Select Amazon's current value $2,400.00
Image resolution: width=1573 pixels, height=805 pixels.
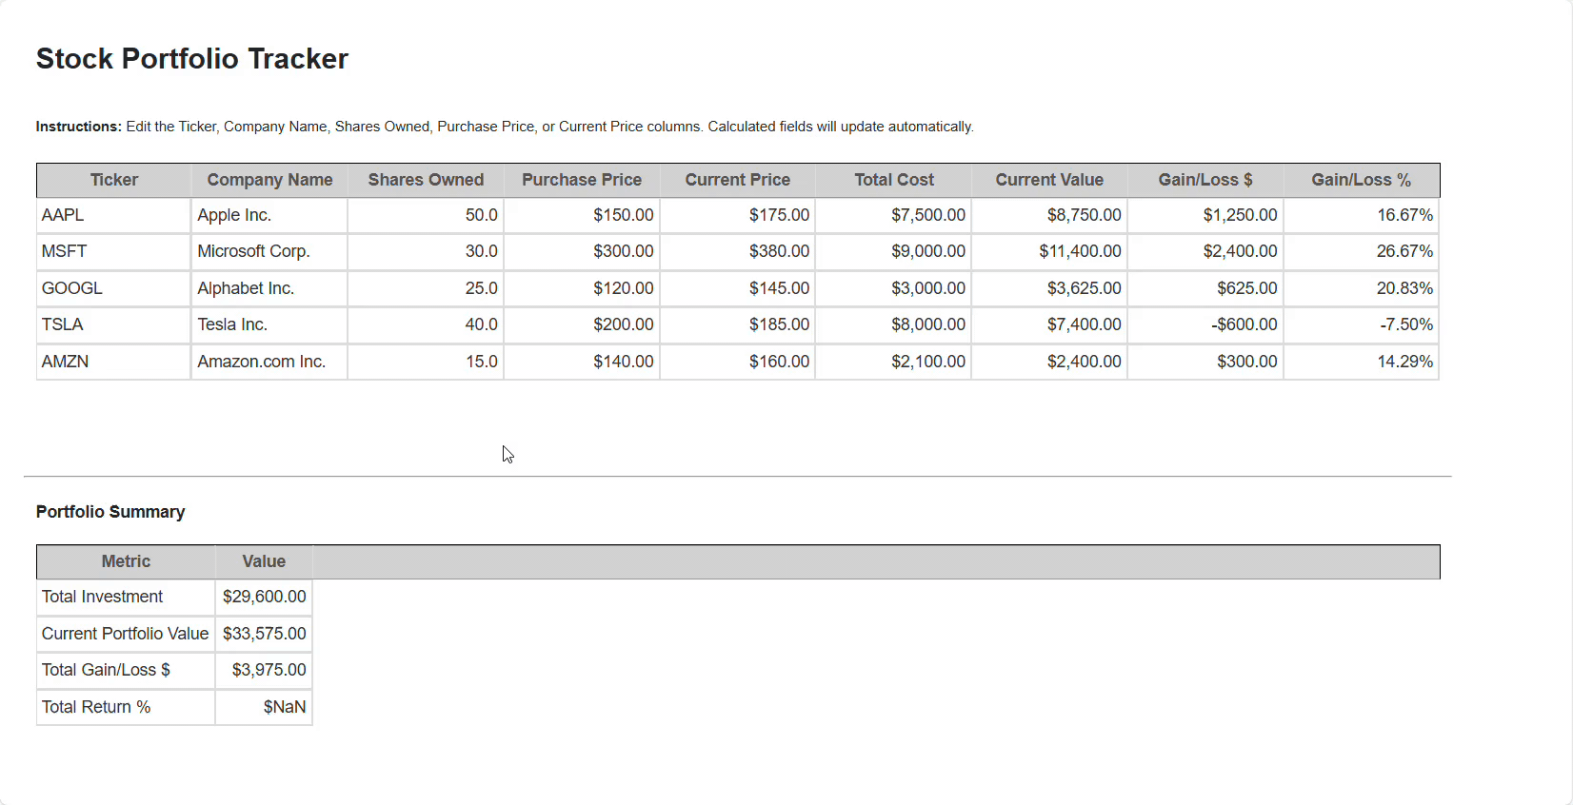coord(1049,362)
